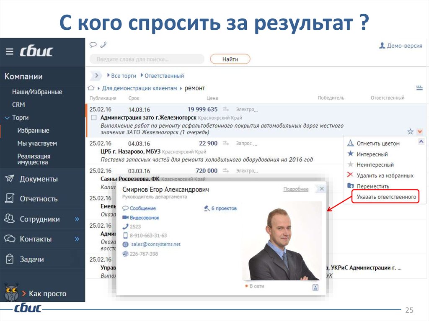Click the chat bubble icon above the search field

click(93, 44)
